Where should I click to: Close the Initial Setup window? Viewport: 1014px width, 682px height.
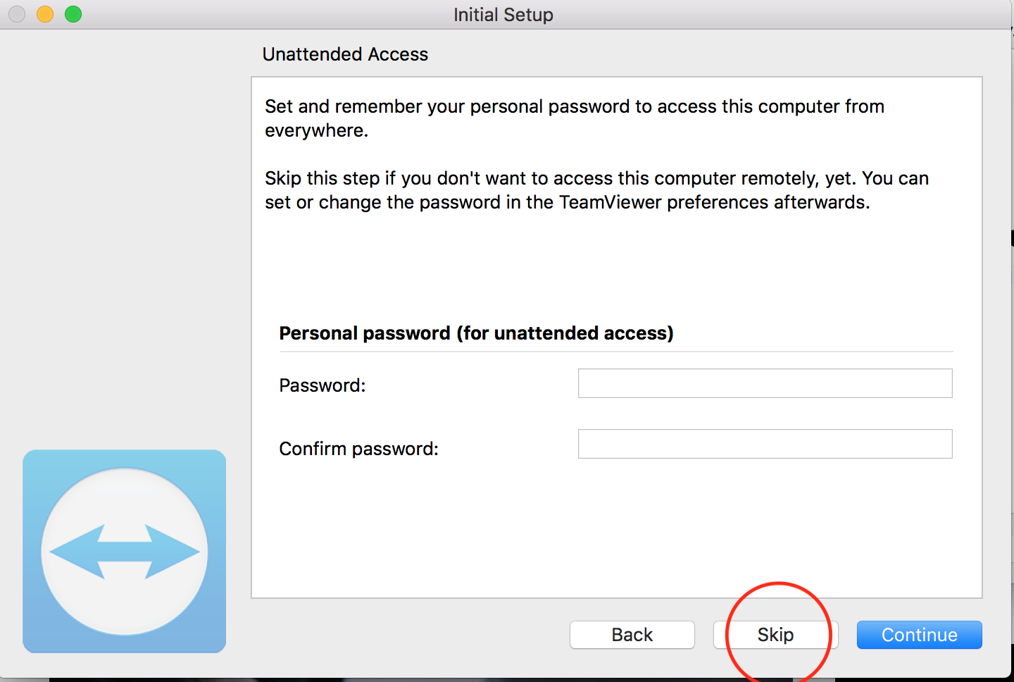point(16,13)
